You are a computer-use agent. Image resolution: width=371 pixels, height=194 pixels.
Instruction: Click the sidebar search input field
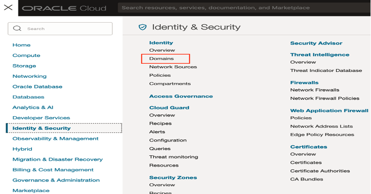tap(65, 29)
